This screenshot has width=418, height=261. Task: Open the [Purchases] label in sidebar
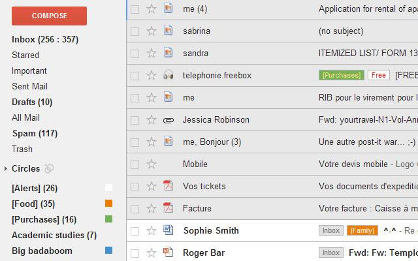(44, 219)
